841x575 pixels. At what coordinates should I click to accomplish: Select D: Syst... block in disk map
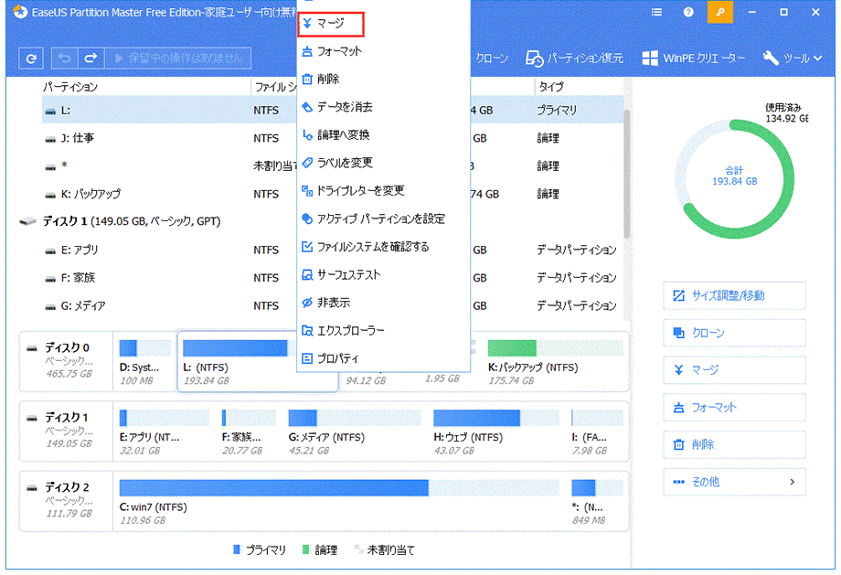(144, 362)
